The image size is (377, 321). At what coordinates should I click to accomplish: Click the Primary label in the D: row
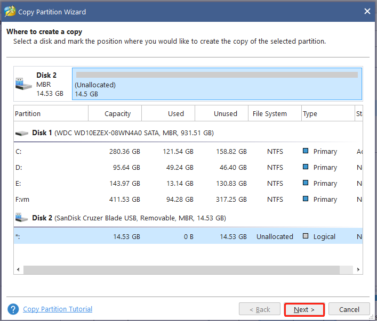325,168
